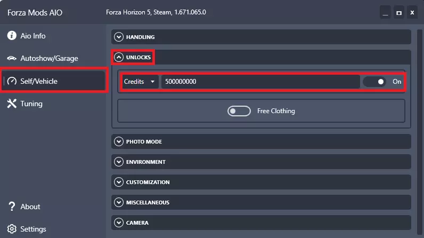The image size is (424, 238).
Task: Open the Credits dropdown
Action: point(140,82)
